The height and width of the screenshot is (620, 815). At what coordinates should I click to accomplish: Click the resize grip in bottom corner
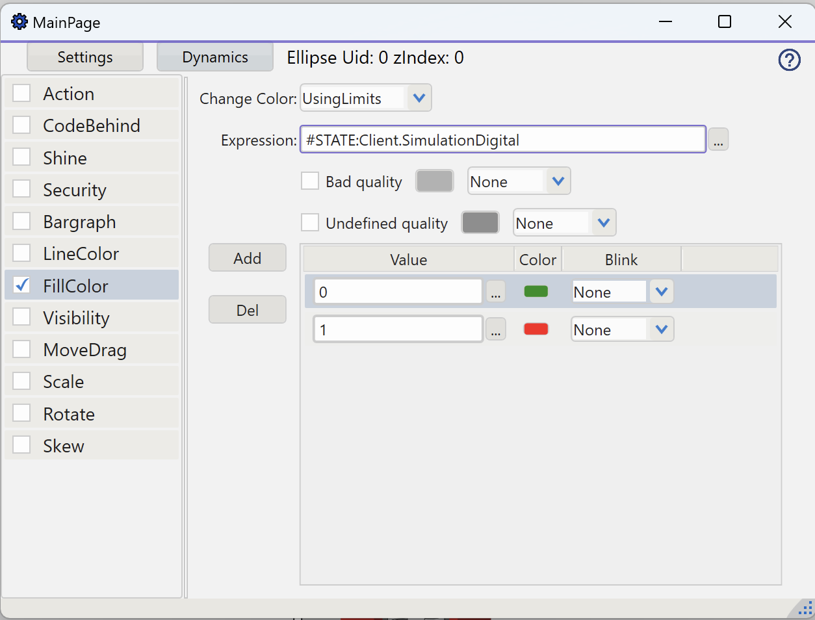click(x=804, y=609)
